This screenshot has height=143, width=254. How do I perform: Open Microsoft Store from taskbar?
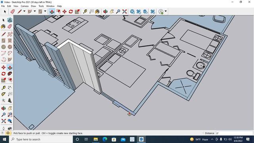coord(114,139)
